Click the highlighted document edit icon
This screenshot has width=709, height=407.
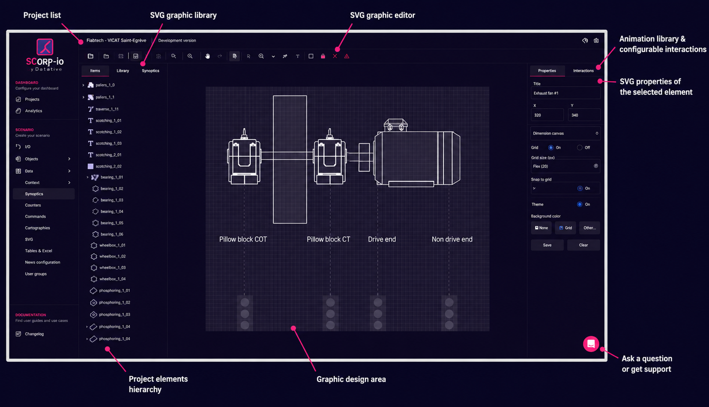pyautogui.click(x=234, y=56)
